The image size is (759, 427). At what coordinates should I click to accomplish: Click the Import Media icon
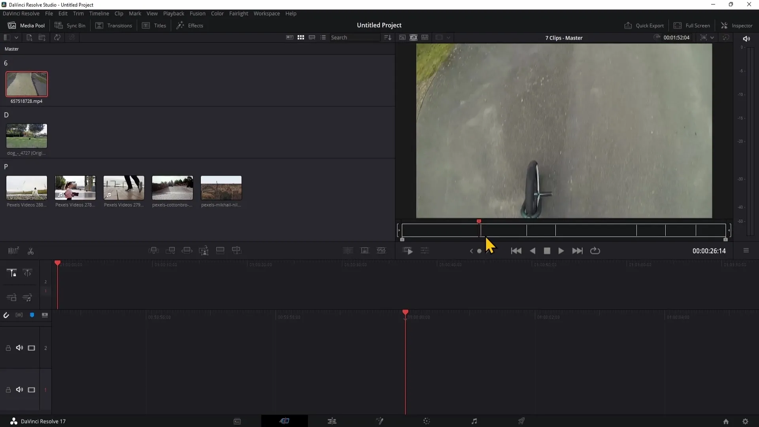pyautogui.click(x=29, y=38)
